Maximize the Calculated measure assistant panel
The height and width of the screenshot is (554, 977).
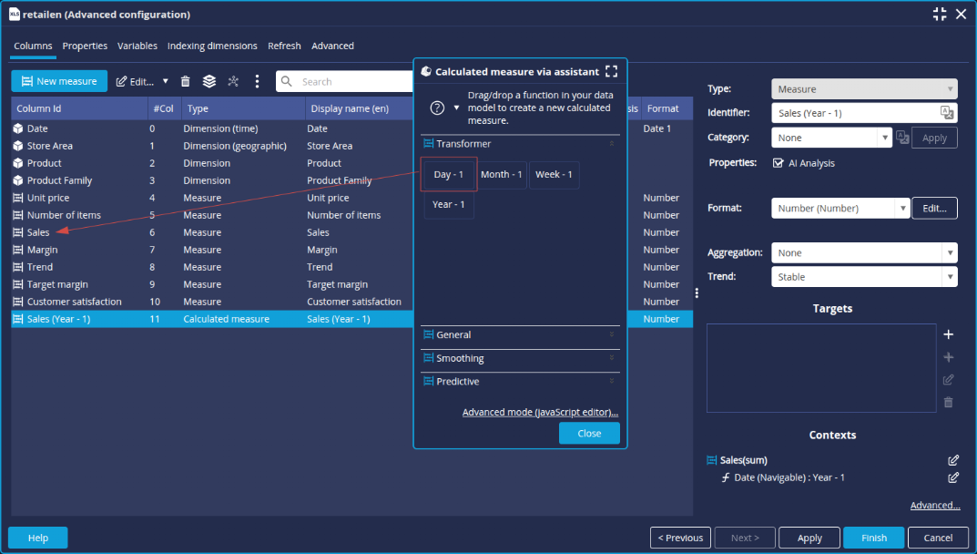click(611, 71)
